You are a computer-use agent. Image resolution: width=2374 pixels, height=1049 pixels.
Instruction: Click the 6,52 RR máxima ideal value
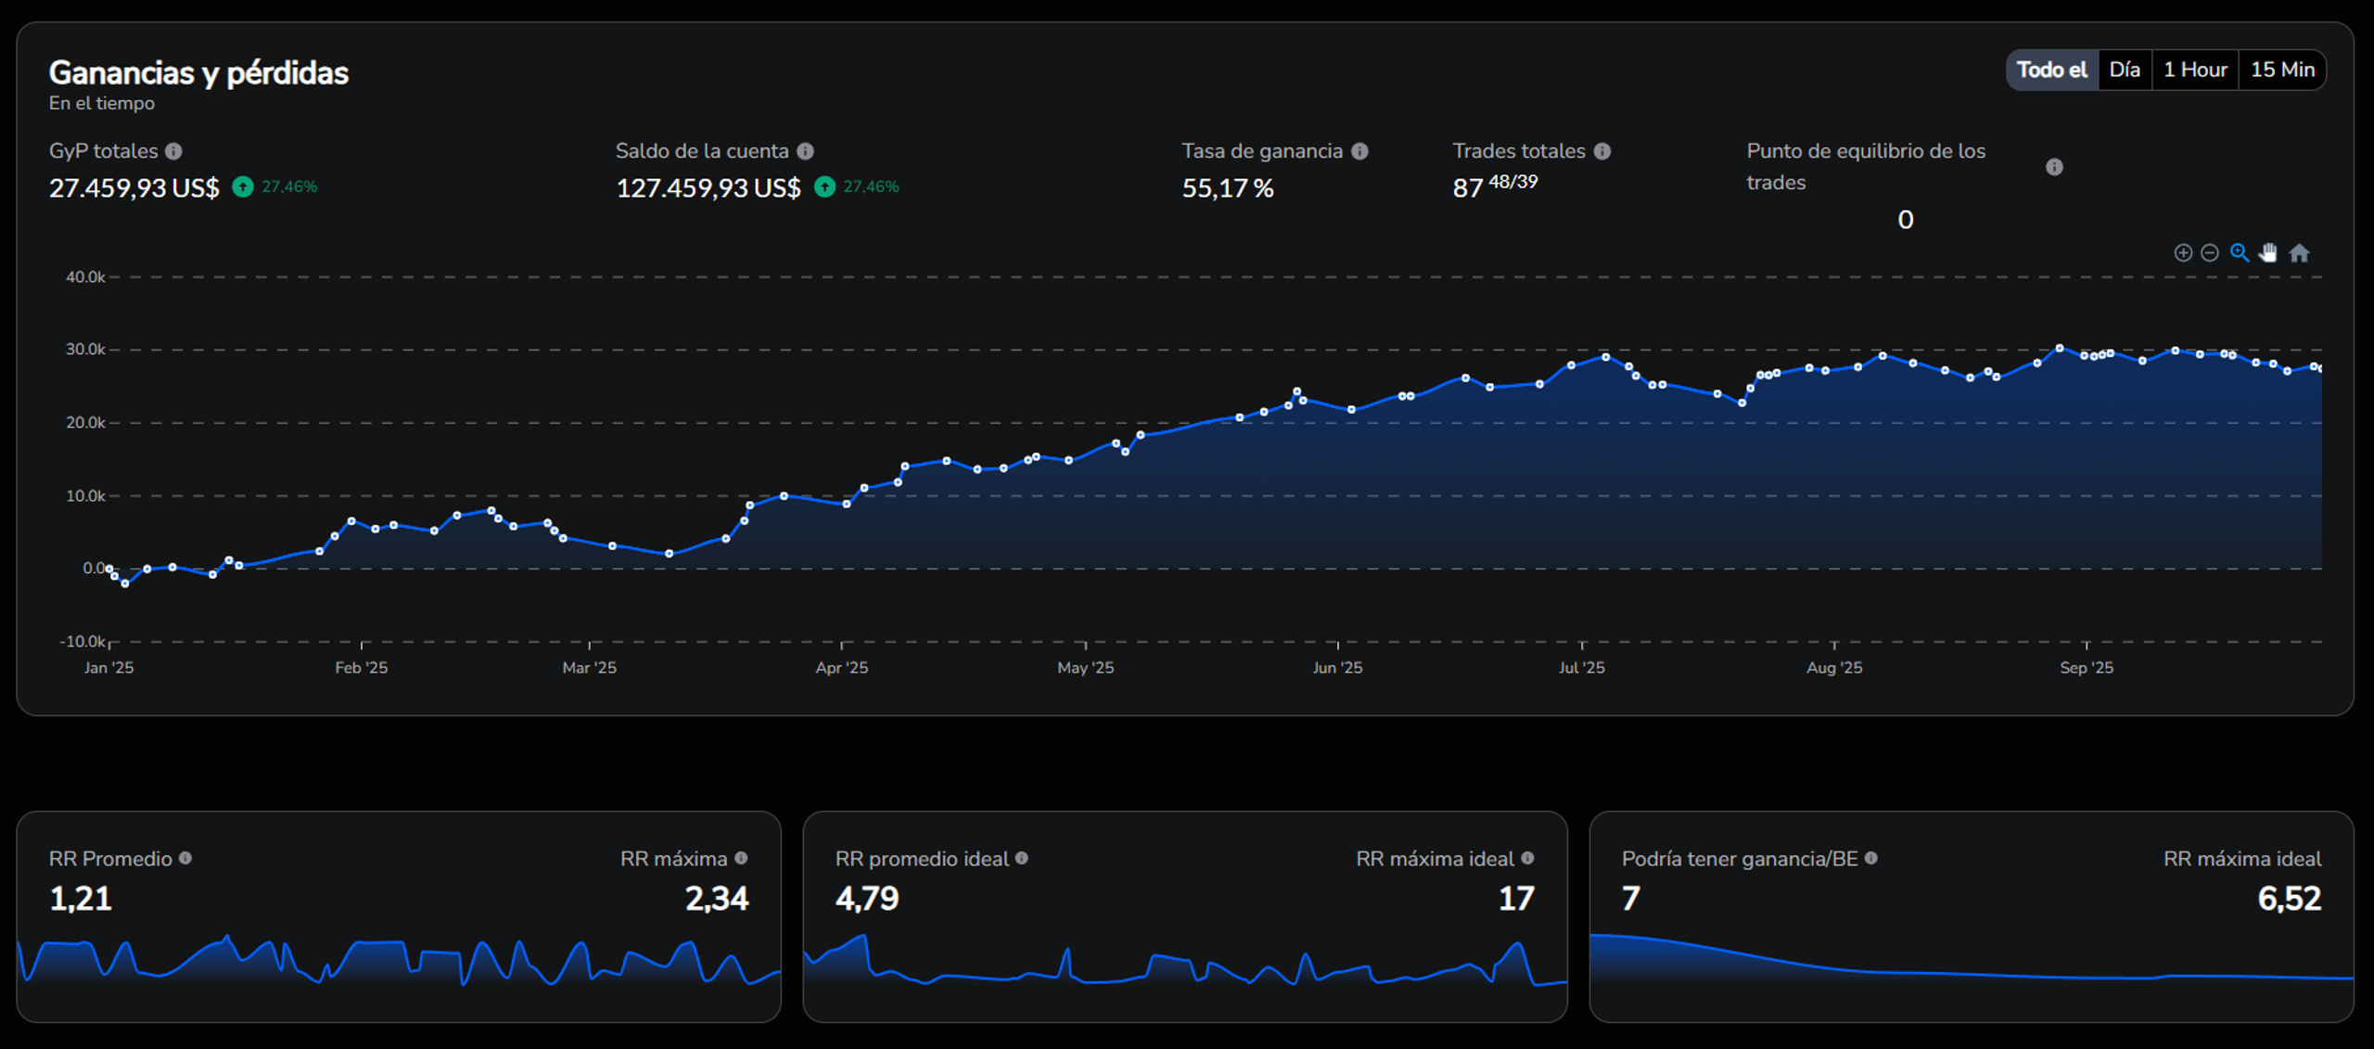[x=2289, y=898]
